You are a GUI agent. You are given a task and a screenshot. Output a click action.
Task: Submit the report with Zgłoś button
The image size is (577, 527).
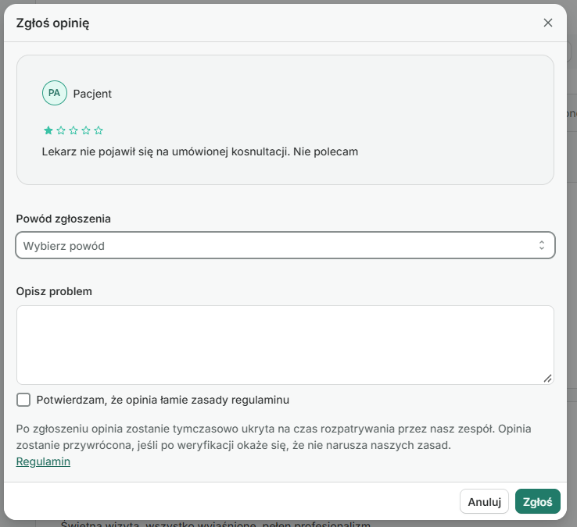(538, 502)
